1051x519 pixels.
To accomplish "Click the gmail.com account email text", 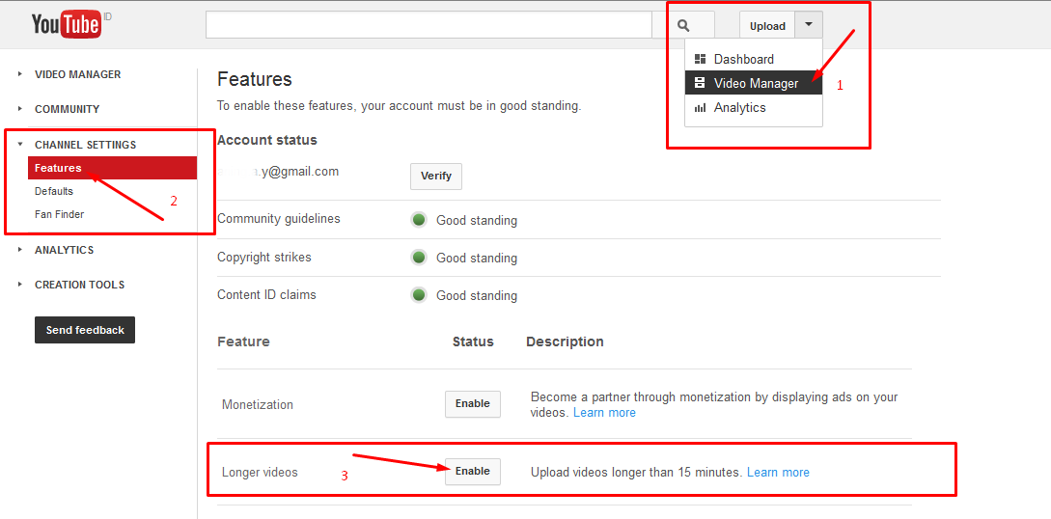I will [x=278, y=172].
